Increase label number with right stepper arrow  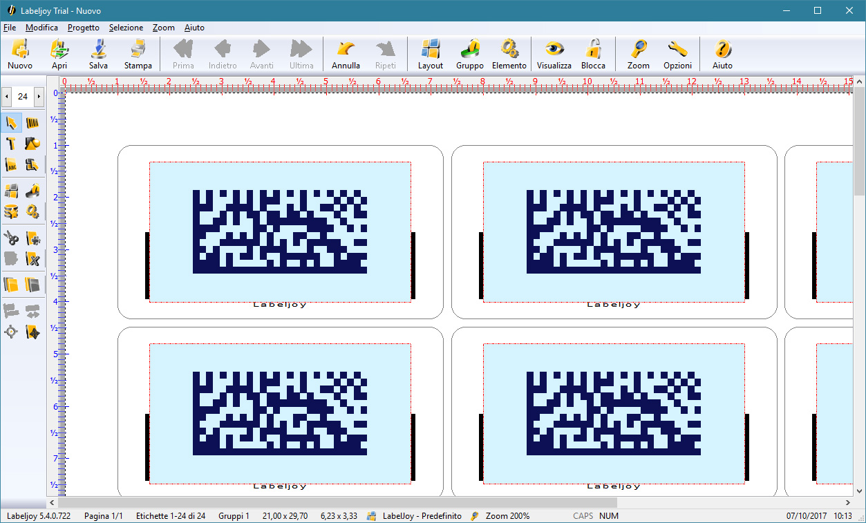[38, 97]
